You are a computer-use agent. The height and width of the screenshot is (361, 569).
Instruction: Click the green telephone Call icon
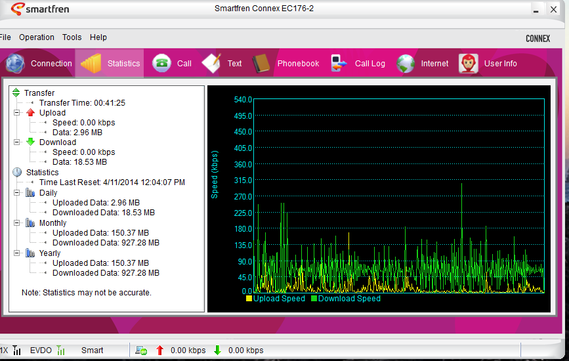pos(161,64)
